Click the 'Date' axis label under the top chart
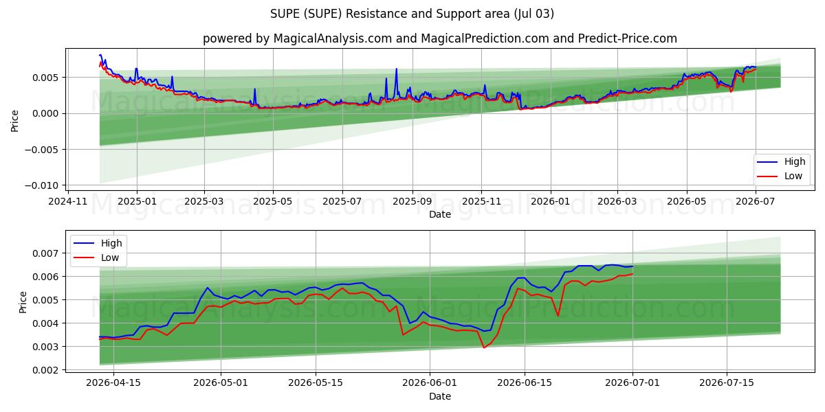The width and height of the screenshot is (825, 412). coord(440,214)
